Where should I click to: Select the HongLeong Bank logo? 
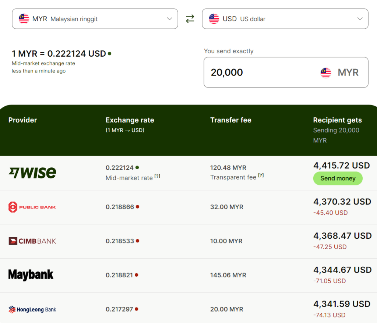tap(32, 309)
